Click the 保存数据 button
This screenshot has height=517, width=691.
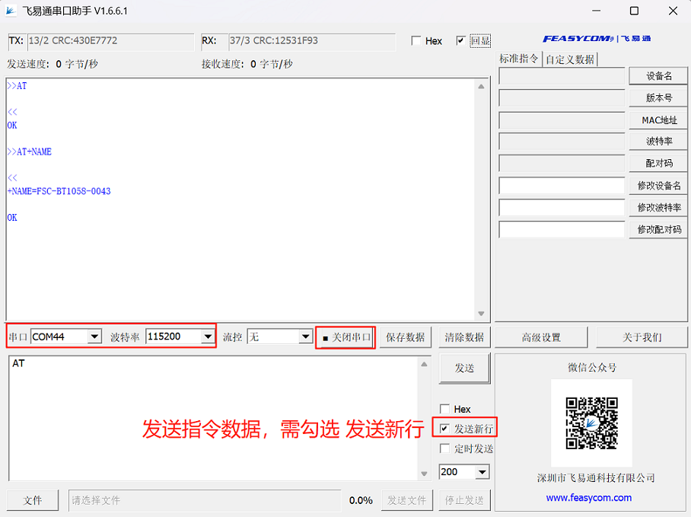pos(406,337)
